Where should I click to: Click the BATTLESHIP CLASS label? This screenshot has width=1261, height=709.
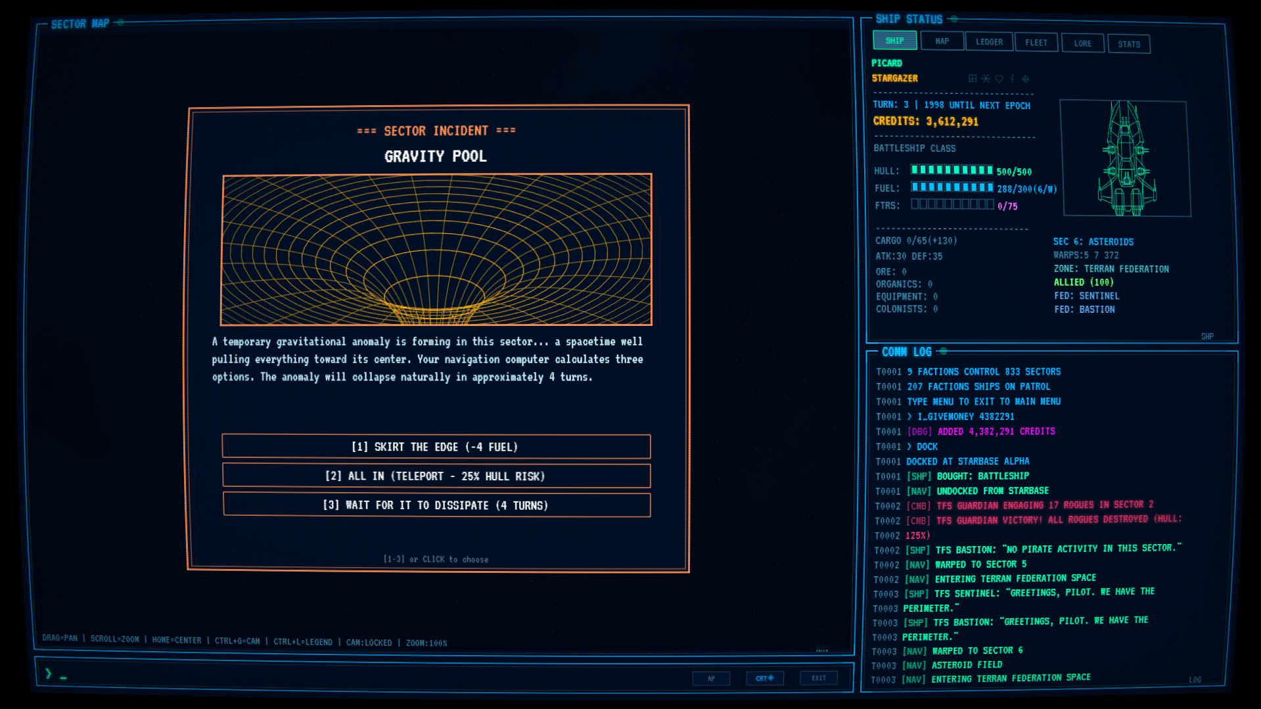pyautogui.click(x=914, y=149)
